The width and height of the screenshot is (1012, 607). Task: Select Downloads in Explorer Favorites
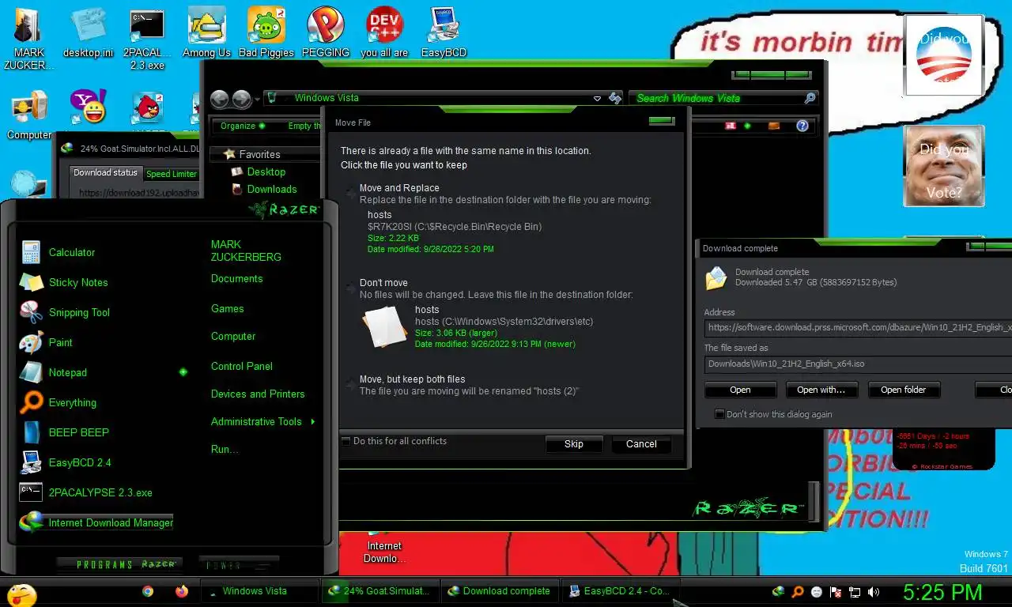tap(264, 189)
